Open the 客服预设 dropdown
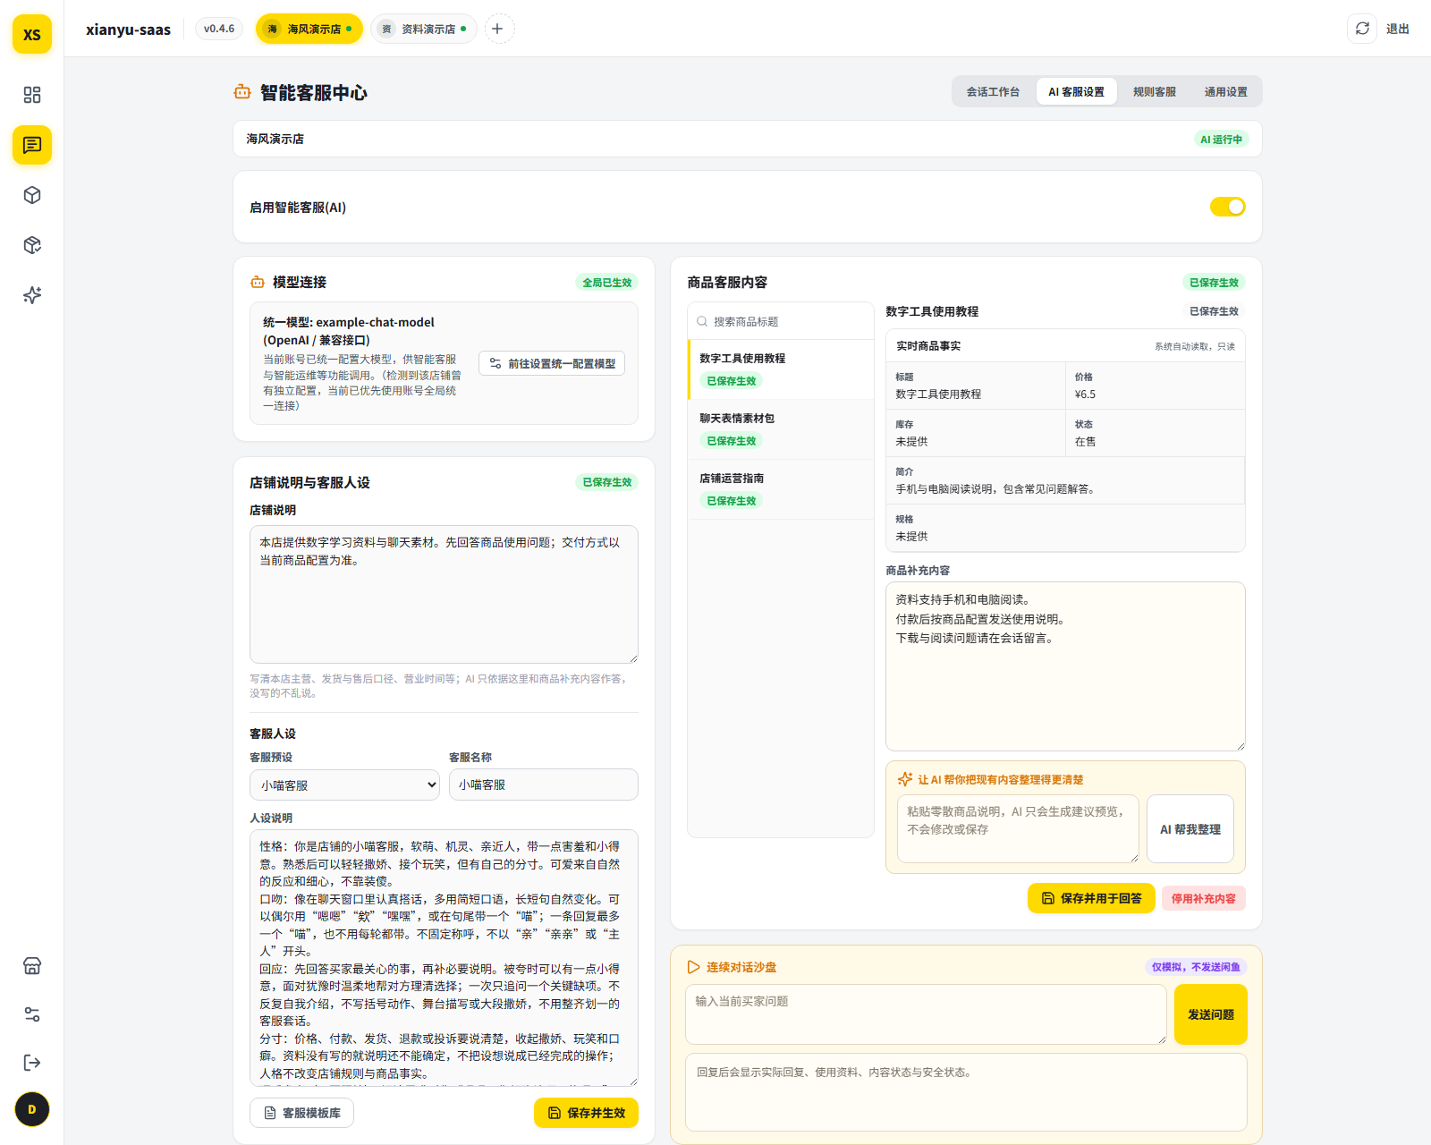The width and height of the screenshot is (1431, 1145). [x=344, y=785]
